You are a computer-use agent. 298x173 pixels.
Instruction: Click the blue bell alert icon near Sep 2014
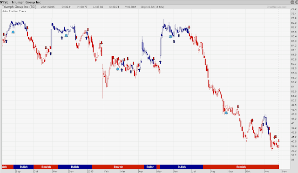click(13, 32)
